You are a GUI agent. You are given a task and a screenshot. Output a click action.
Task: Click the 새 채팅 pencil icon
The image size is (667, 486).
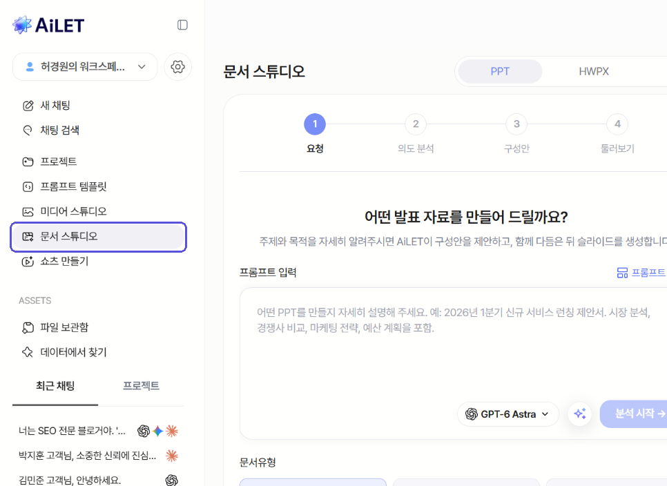[x=28, y=106]
